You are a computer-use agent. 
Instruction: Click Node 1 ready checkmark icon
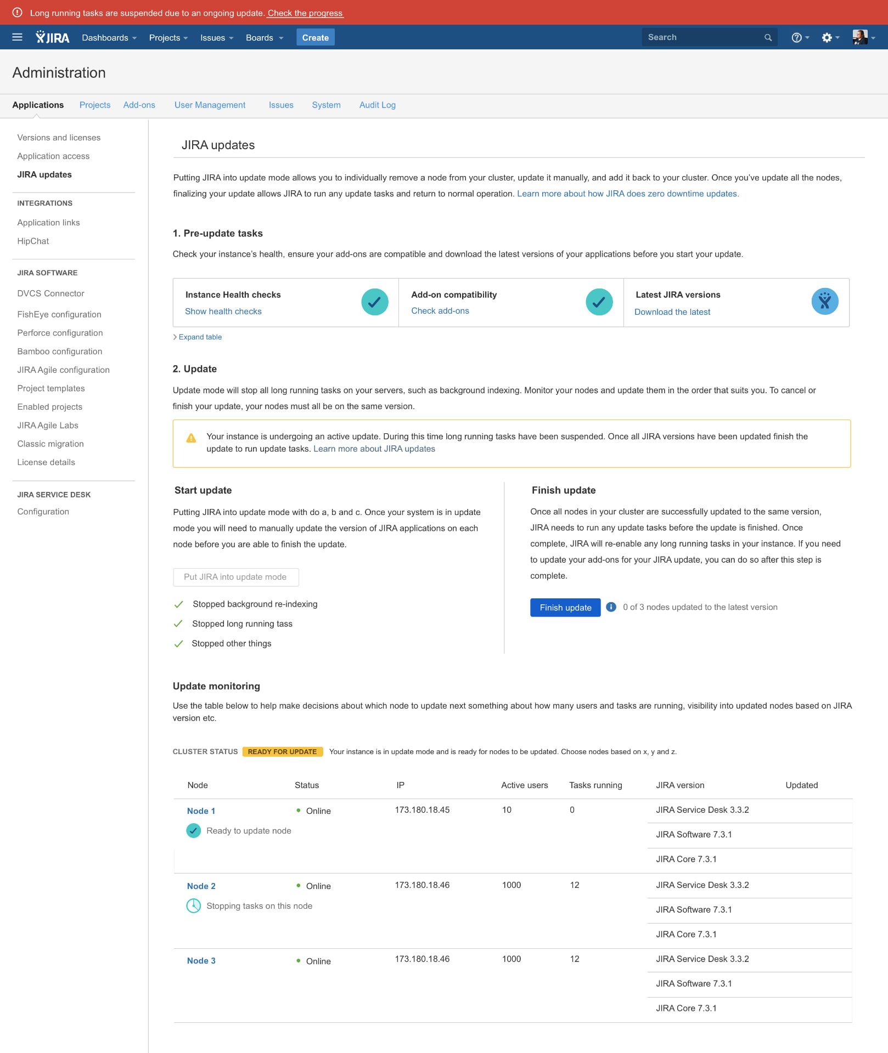click(194, 831)
